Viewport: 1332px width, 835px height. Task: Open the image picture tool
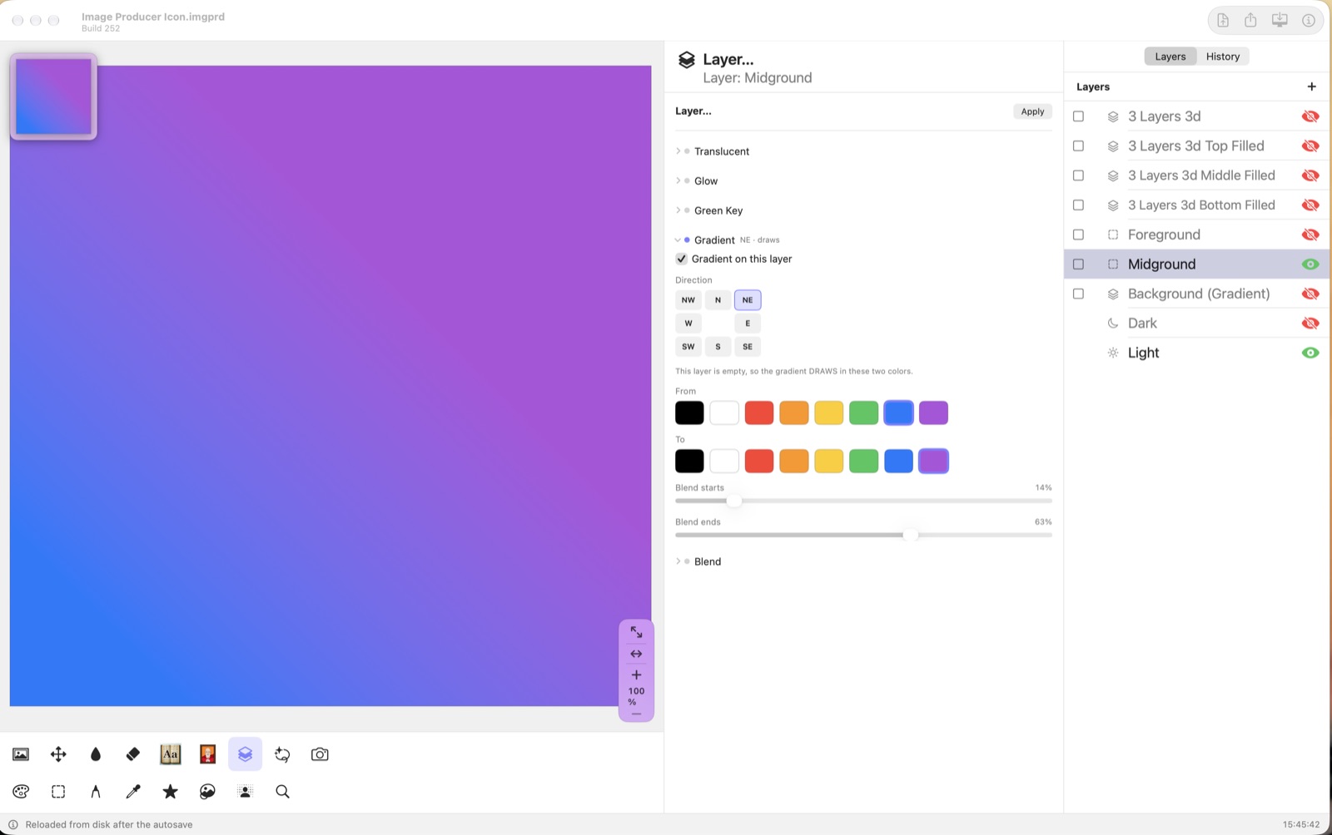coord(21,754)
